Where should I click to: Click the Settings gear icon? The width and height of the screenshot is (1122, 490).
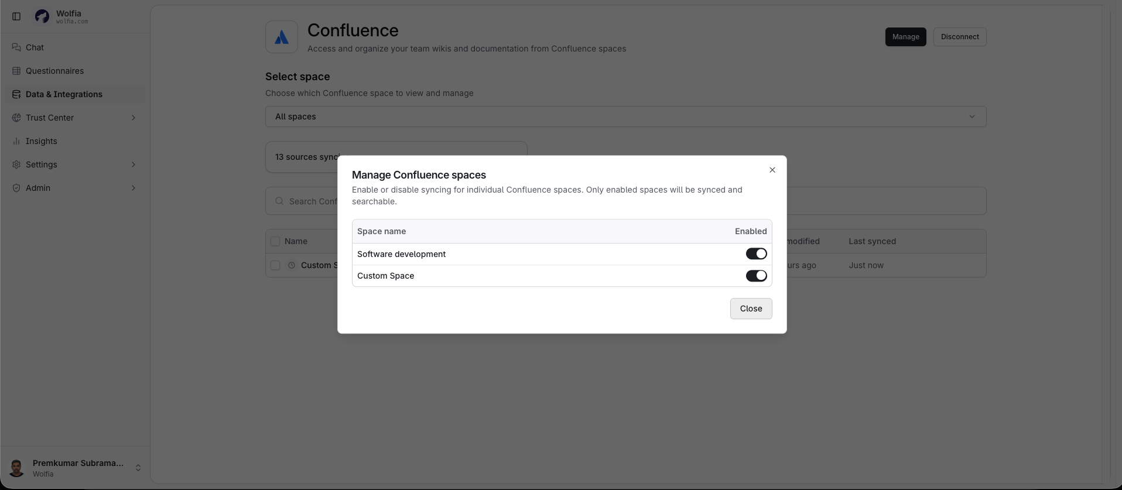(x=16, y=165)
